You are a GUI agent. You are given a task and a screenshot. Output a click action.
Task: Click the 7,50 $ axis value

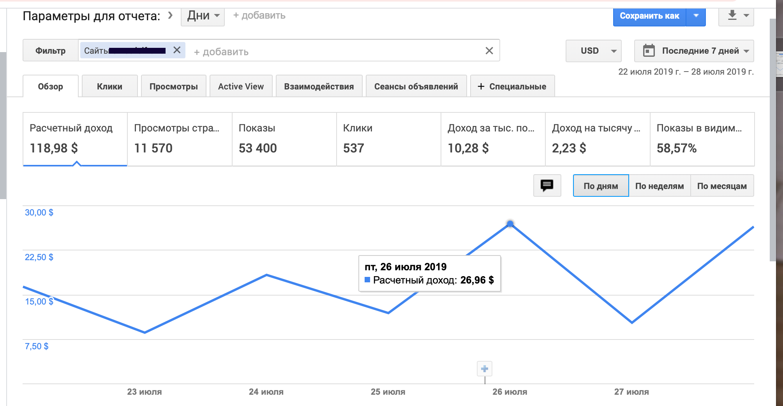(x=37, y=346)
